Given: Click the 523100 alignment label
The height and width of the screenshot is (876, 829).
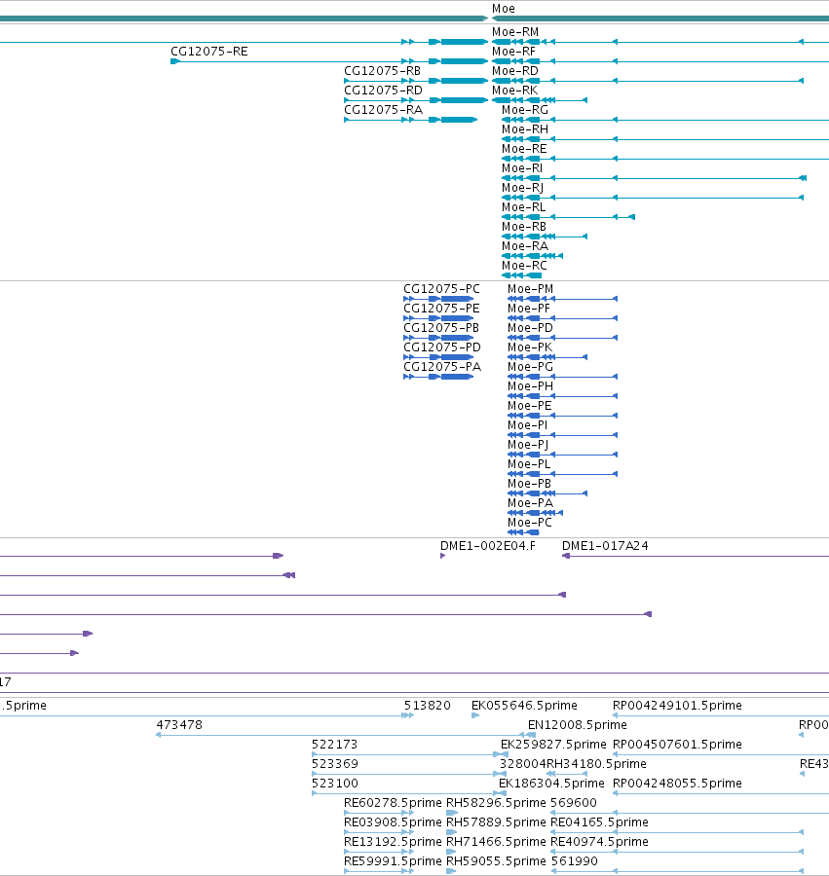Looking at the screenshot, I should (x=335, y=785).
